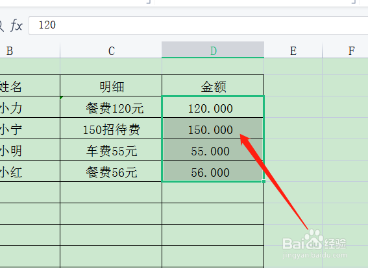Select column B header
Image resolution: width=368 pixels, height=268 pixels.
coord(30,50)
